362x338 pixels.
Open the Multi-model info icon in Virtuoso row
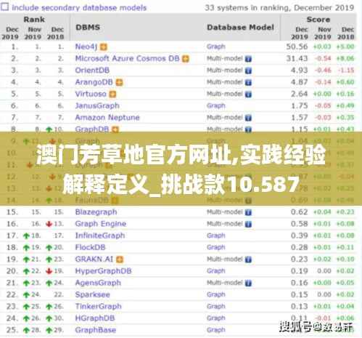click(248, 94)
